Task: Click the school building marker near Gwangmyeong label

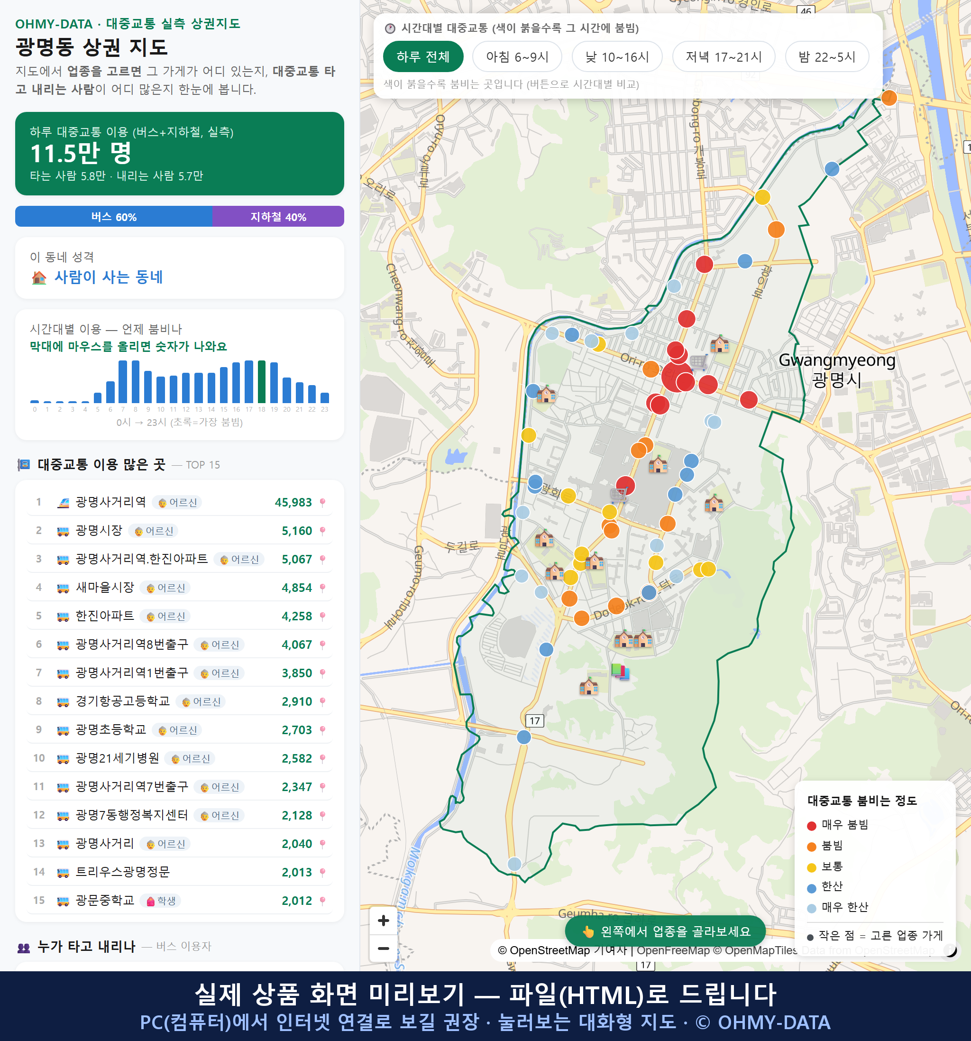Action: coord(720,344)
